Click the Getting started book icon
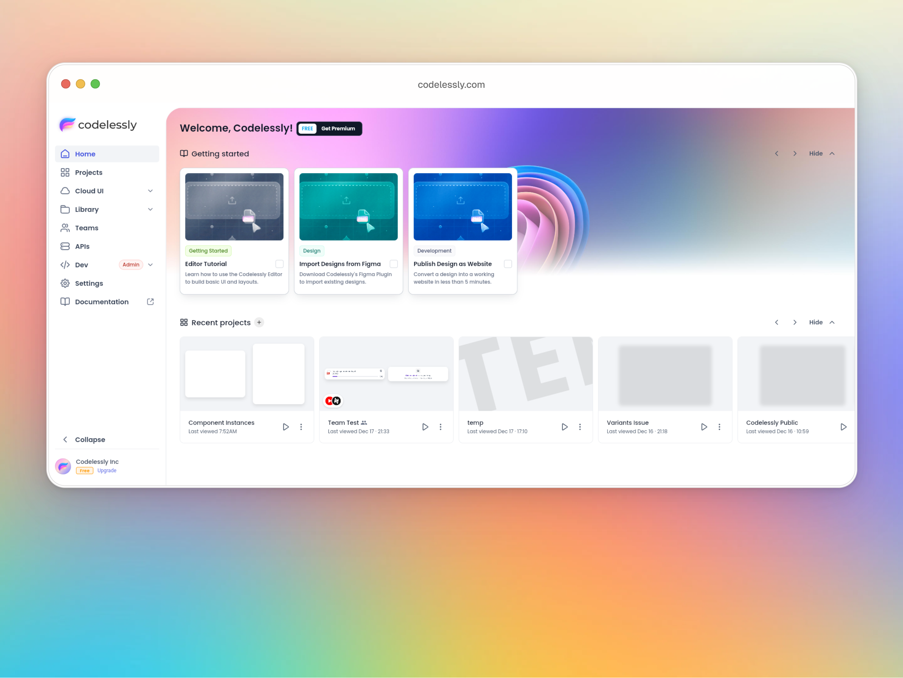Screen dimensions: 903x678 tap(184, 154)
